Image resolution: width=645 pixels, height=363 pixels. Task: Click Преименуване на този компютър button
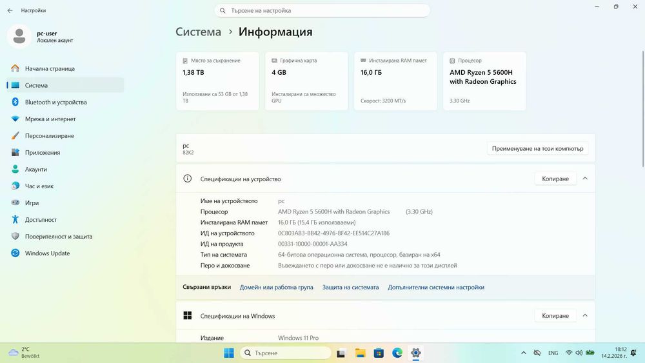[x=538, y=149]
